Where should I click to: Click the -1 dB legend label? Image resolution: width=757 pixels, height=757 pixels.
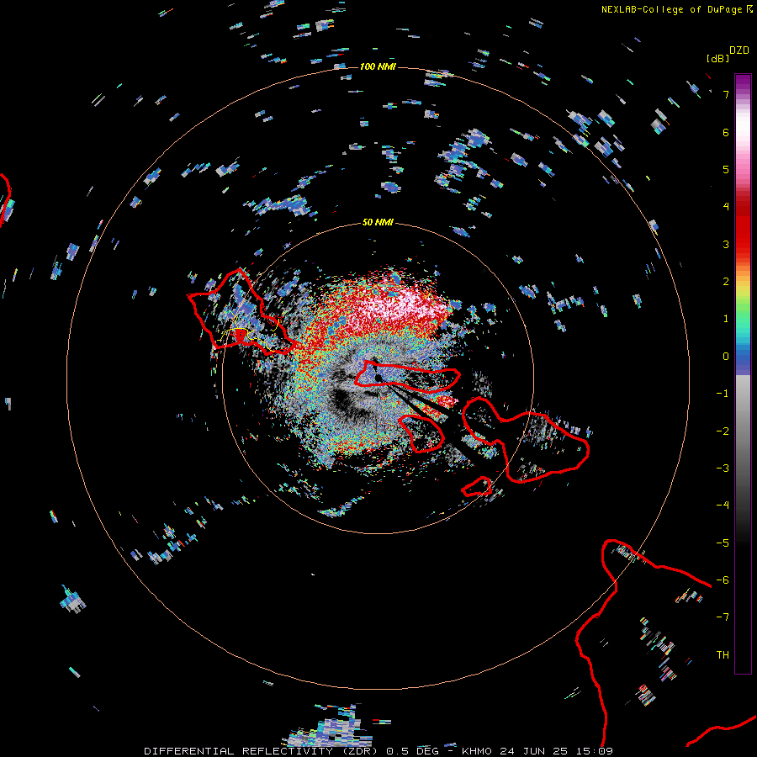click(723, 394)
